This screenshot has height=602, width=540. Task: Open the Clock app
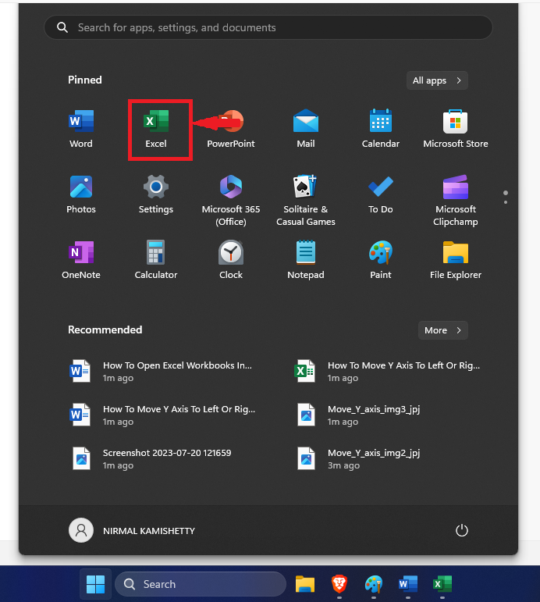tap(231, 260)
